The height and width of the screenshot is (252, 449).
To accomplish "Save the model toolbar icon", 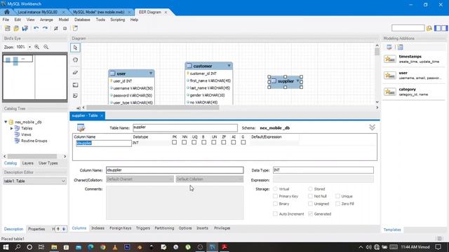I will tap(25, 28).
